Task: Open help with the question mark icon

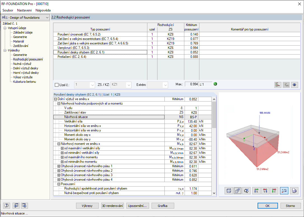Action: 6,205
